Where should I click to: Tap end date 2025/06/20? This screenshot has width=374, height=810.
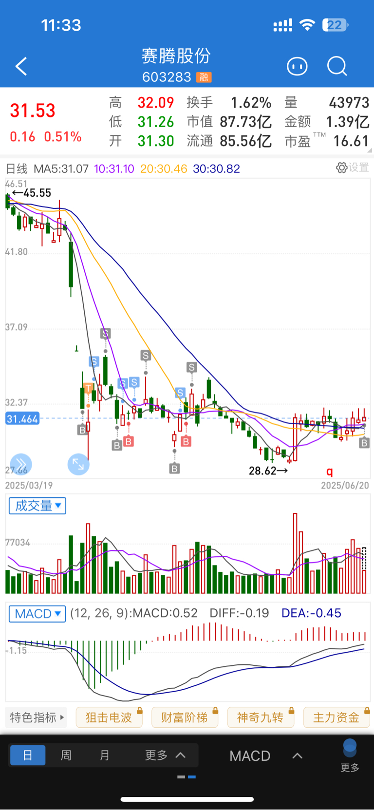(x=345, y=485)
